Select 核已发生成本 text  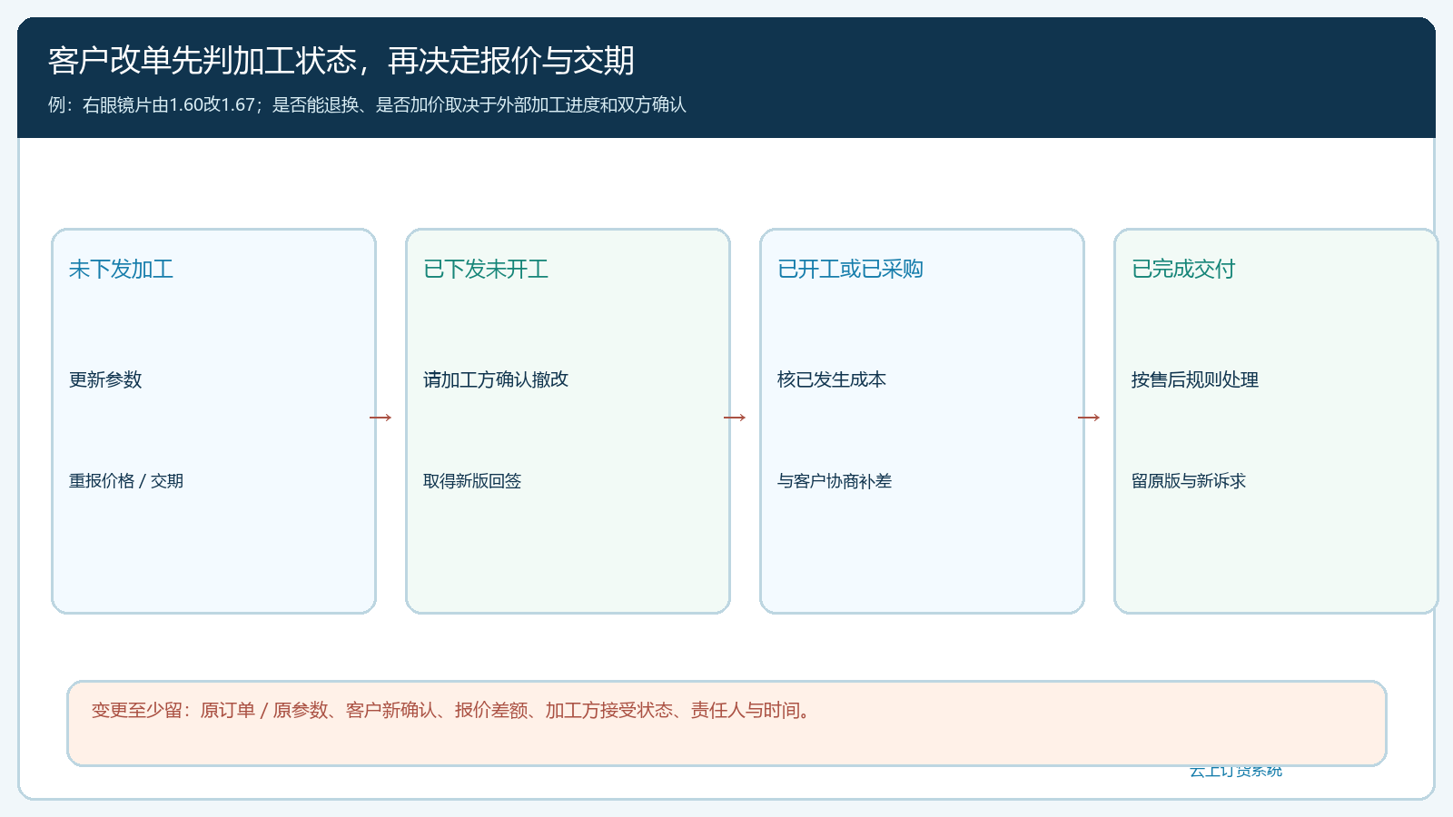(832, 380)
